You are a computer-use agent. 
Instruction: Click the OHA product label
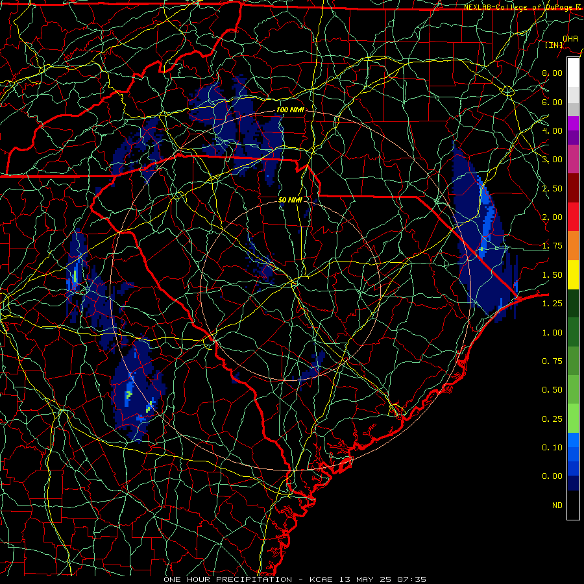(x=570, y=38)
